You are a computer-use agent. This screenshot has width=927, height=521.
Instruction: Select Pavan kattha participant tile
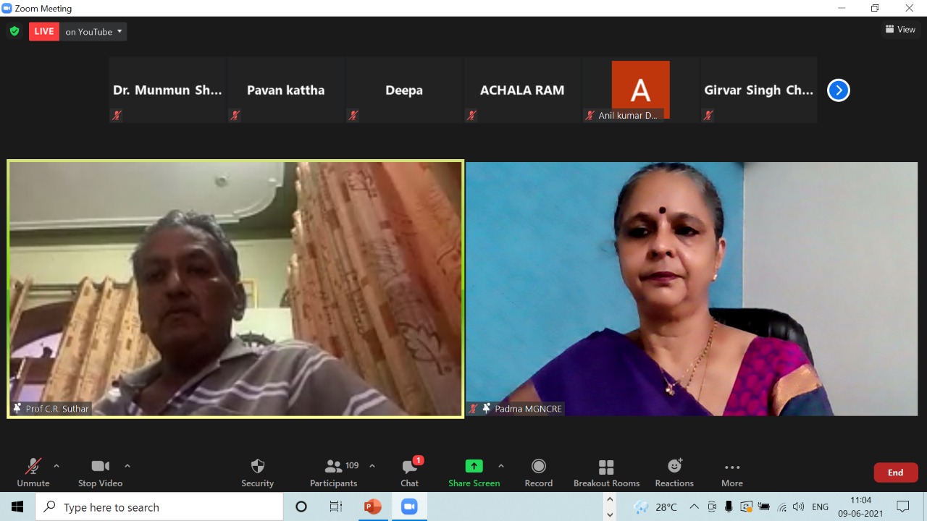pos(285,90)
